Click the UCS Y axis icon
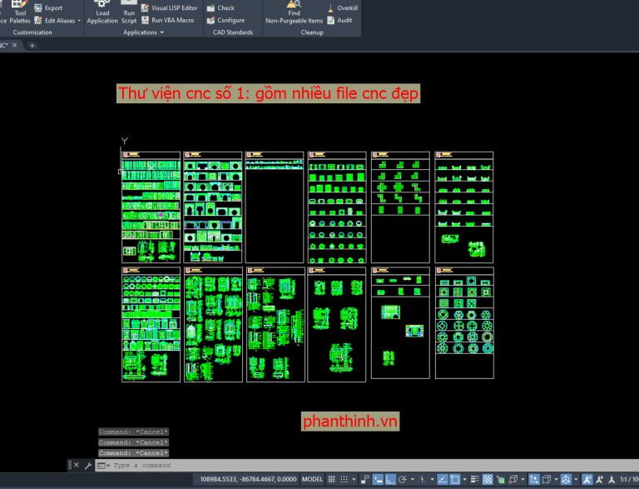Viewport: 639px width, 489px height. (x=124, y=141)
